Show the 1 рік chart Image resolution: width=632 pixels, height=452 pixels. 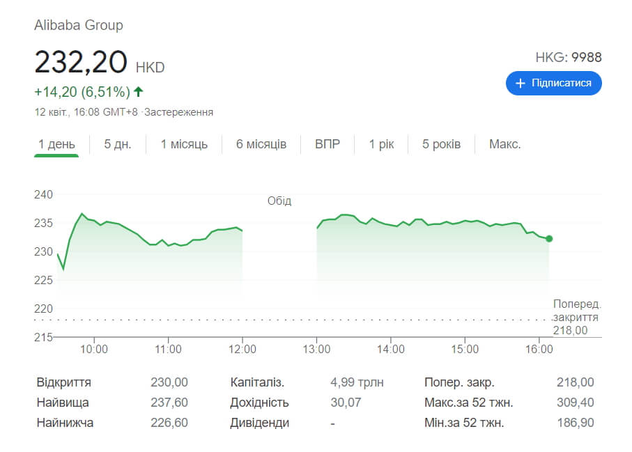pyautogui.click(x=381, y=144)
